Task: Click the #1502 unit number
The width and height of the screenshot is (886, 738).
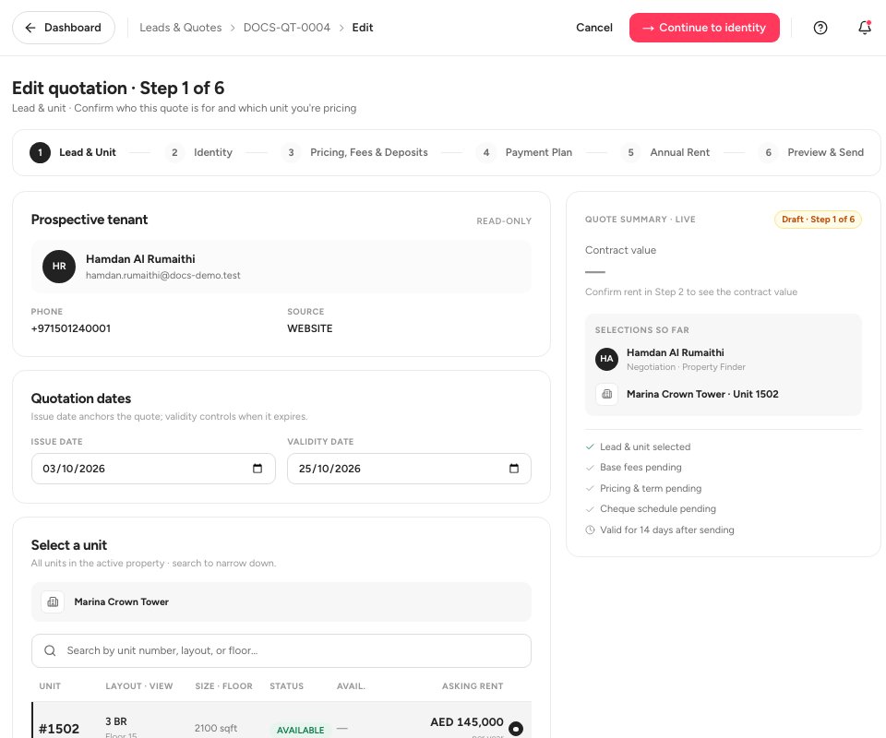Action: pyautogui.click(x=59, y=729)
